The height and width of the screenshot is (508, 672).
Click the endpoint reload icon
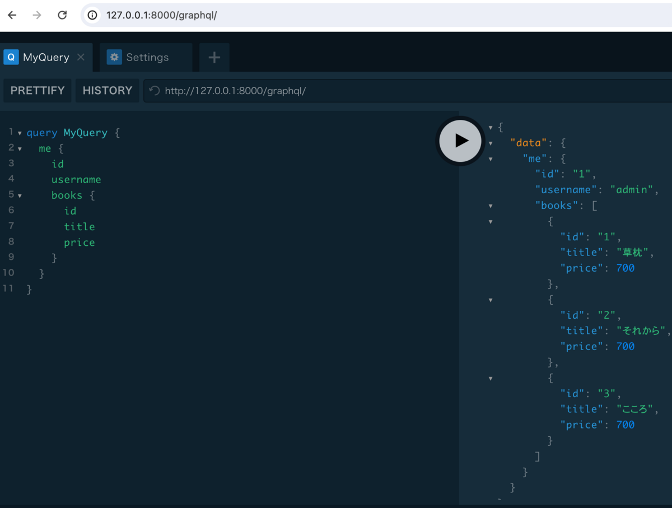[x=155, y=91]
